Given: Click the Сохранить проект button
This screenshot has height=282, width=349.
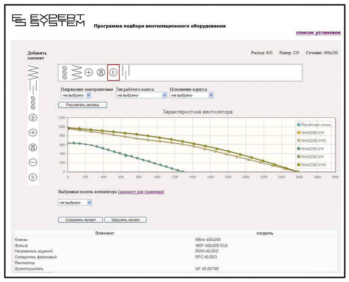Looking at the screenshot, I should (x=80, y=220).
